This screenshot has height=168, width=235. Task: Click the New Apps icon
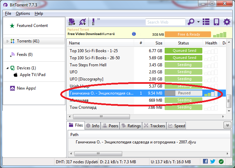click(12, 88)
